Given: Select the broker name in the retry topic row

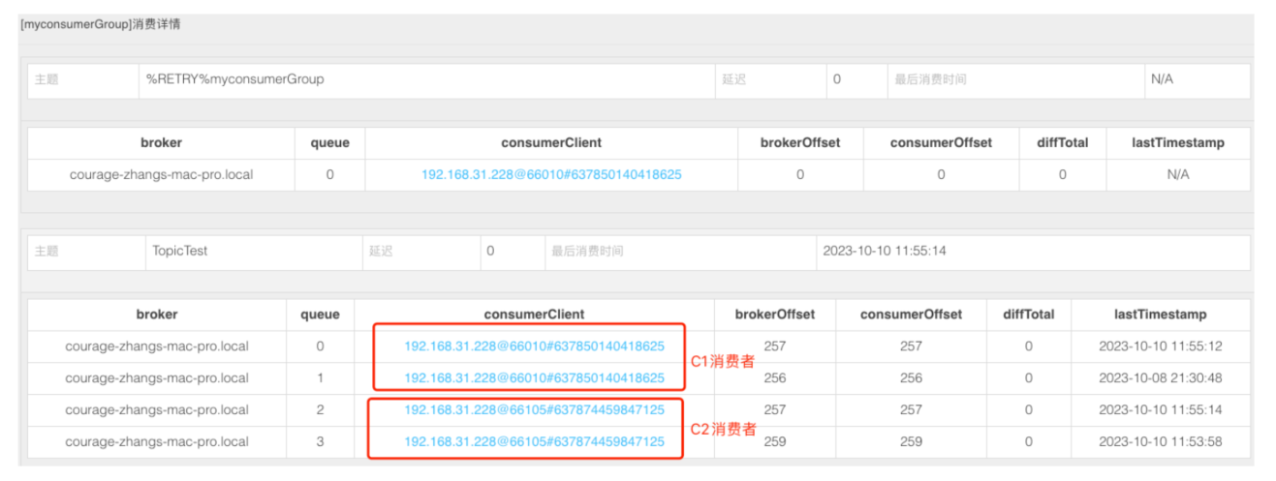Looking at the screenshot, I should click(161, 175).
